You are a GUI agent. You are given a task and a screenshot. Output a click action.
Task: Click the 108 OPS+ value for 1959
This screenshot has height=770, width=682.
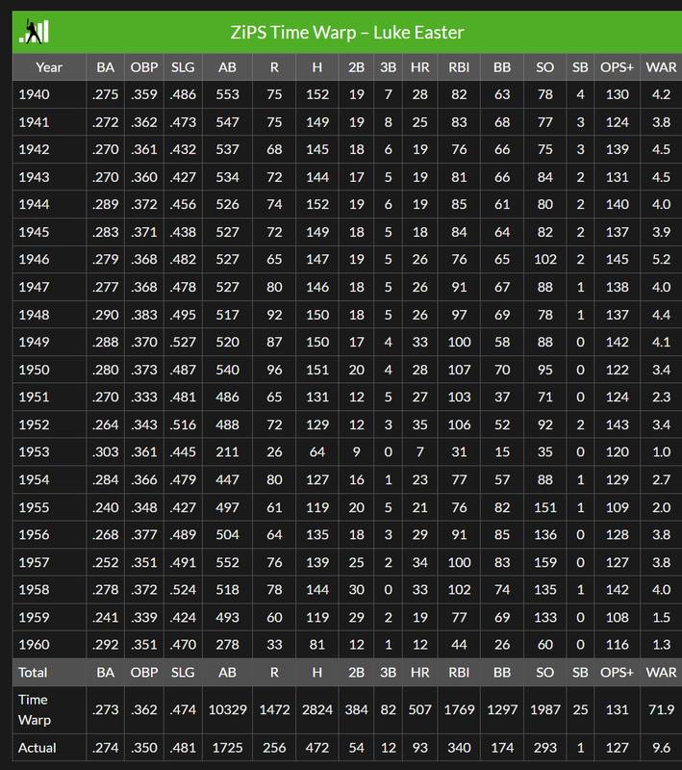coord(617,617)
